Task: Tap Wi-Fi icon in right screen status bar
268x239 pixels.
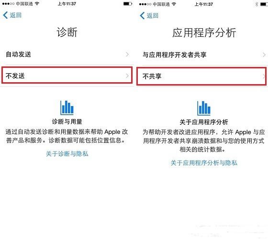Action: click(x=174, y=4)
